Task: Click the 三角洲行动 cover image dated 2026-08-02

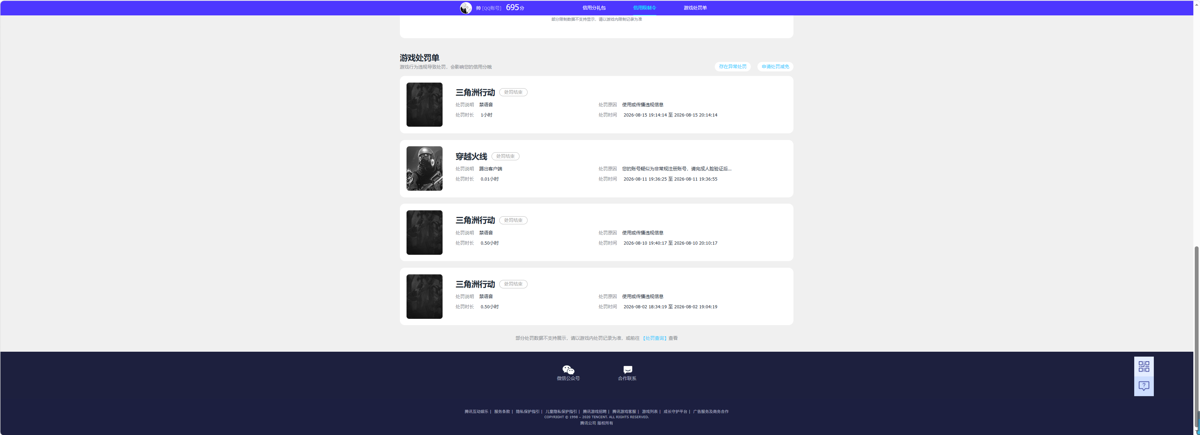Action: pos(424,297)
